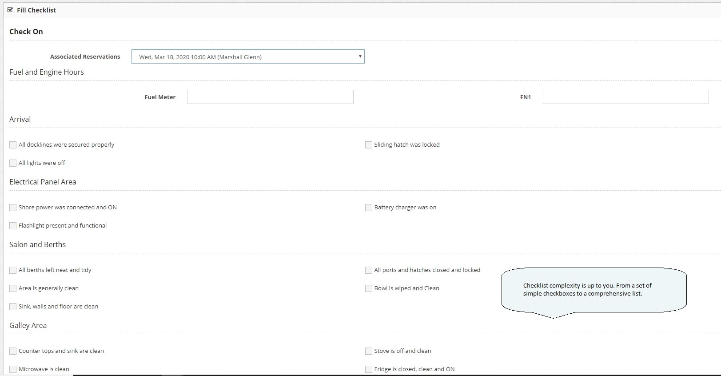Tick 'Flashlight present and functional' checkbox
Screen dimensions: 721x376
coord(13,226)
